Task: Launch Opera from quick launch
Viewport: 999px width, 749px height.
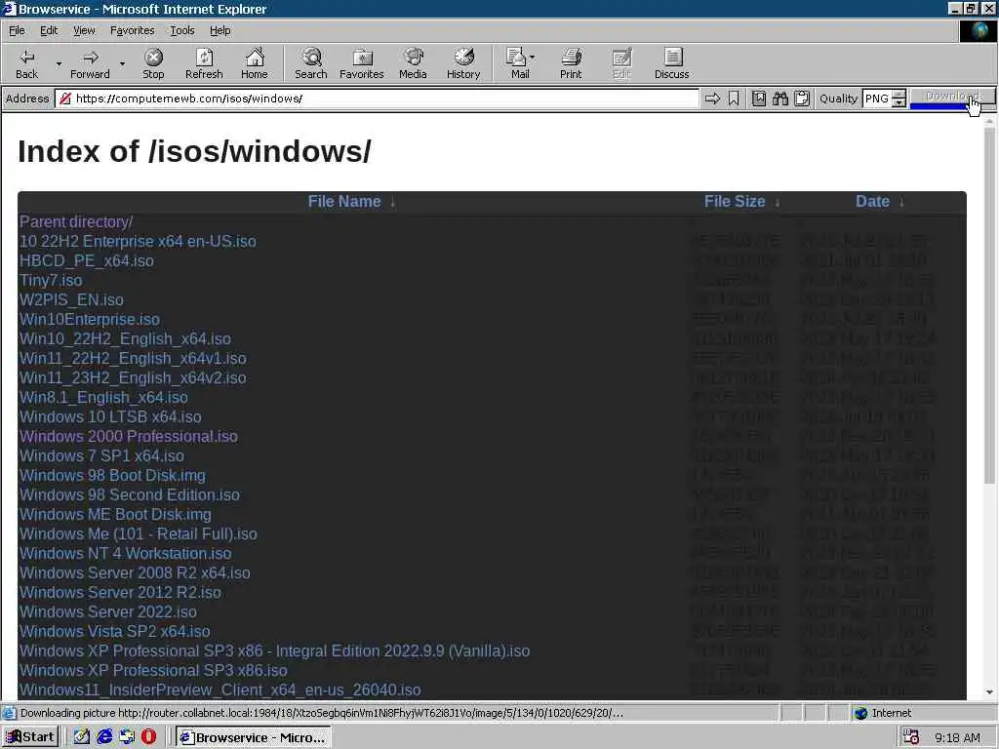Action: [148, 737]
